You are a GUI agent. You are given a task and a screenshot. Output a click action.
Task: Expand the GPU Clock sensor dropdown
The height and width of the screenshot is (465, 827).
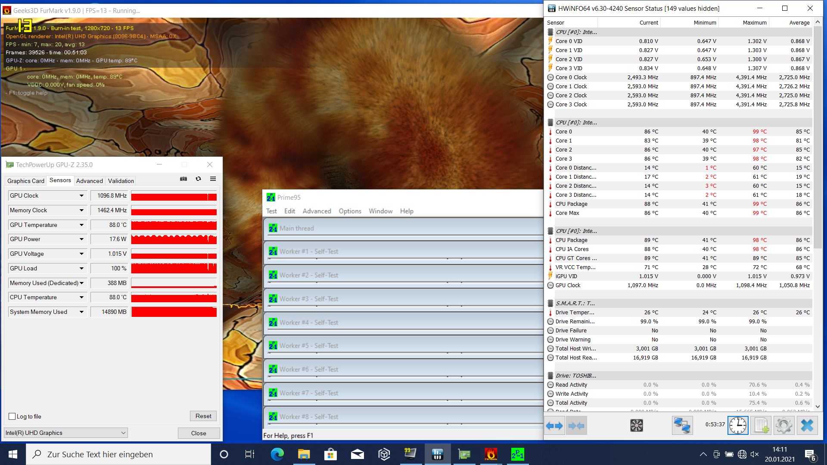81,196
